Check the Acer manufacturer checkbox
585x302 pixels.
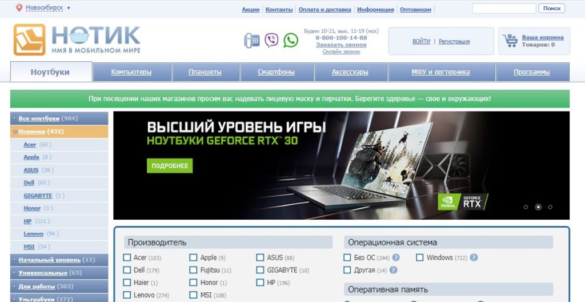point(127,258)
